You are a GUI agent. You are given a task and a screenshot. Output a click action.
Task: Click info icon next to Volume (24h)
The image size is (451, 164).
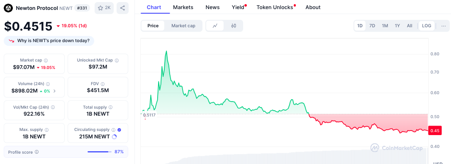click(48, 84)
